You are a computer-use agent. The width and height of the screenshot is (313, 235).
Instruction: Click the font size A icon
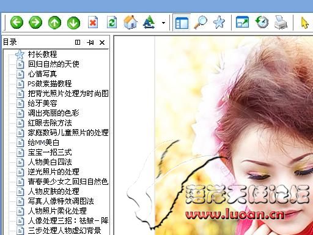click(149, 22)
